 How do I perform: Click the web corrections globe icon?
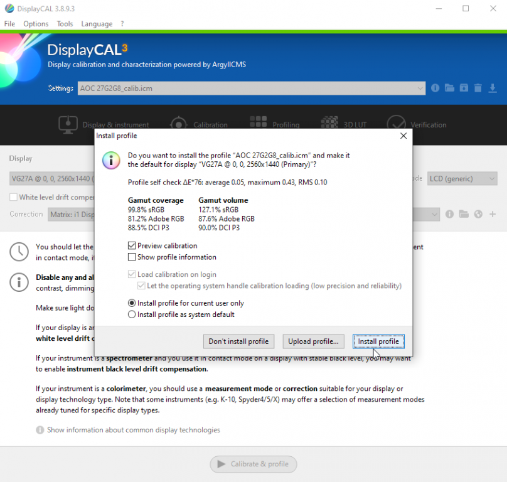click(478, 214)
